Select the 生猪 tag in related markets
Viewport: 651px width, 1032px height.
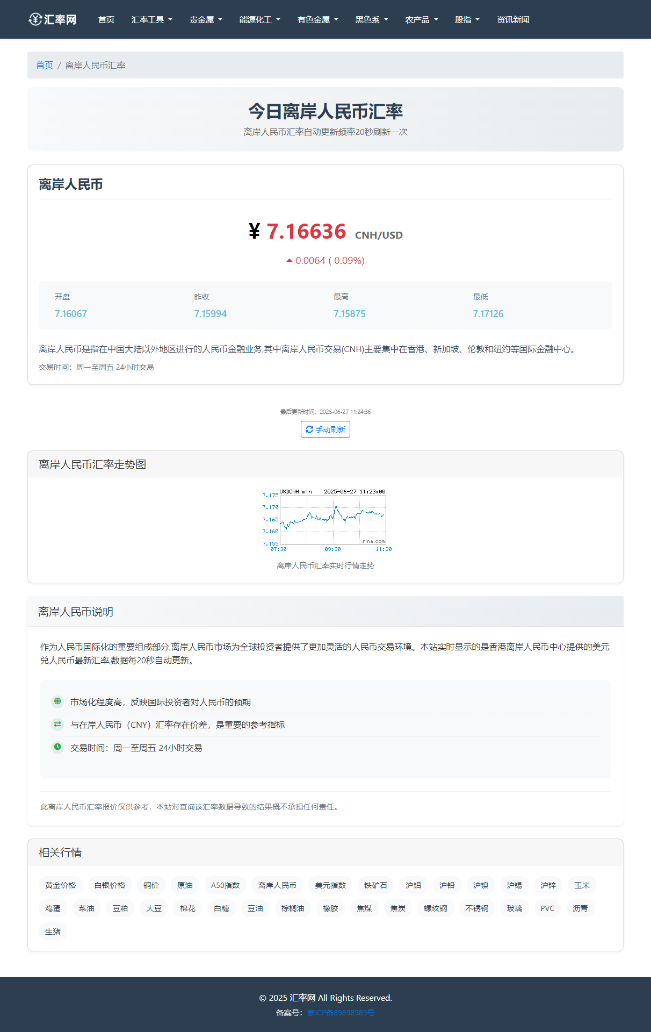(x=53, y=931)
